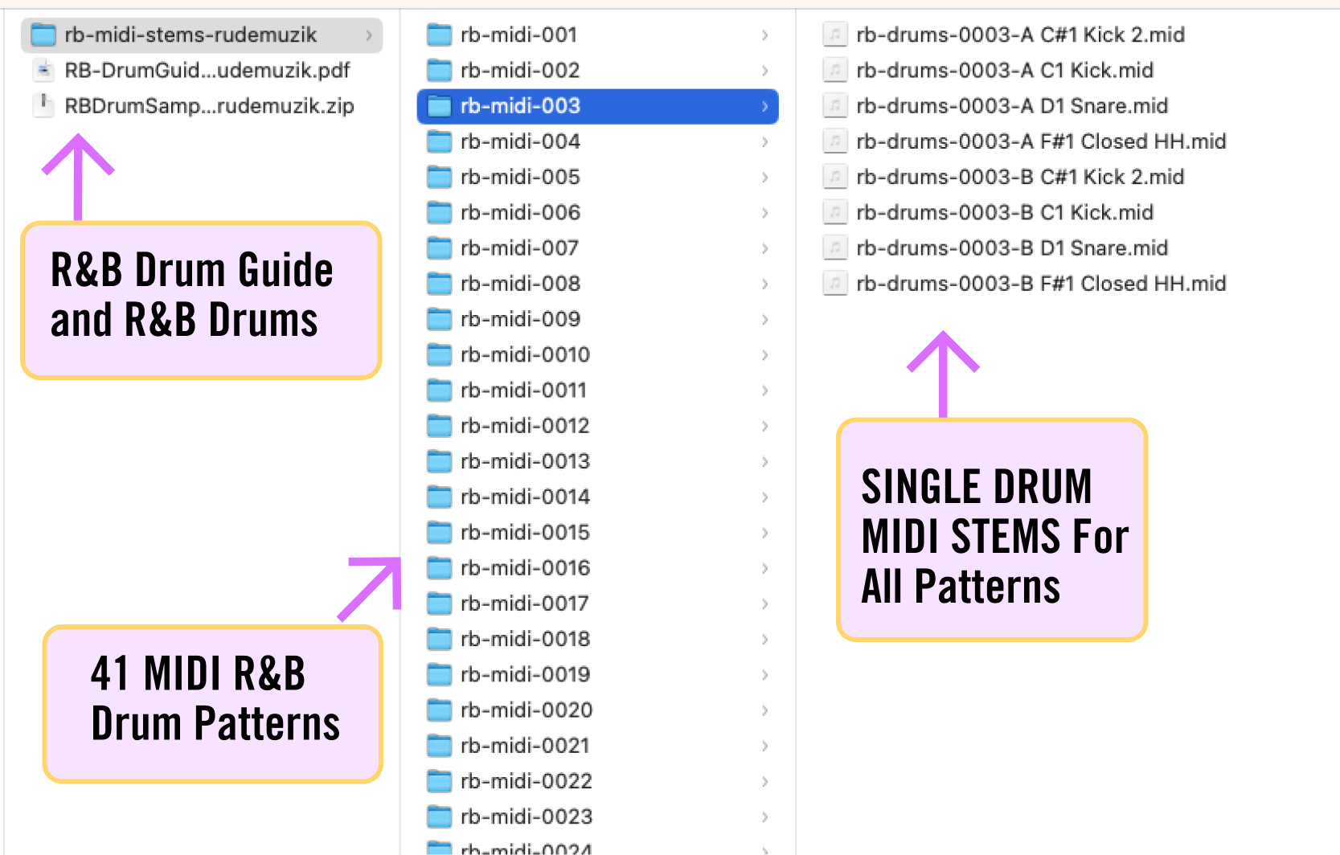Screen dimensions: 1340x855
Task: Select rb-drums-0003-B C1 Kick.mid
Action: click(1004, 212)
